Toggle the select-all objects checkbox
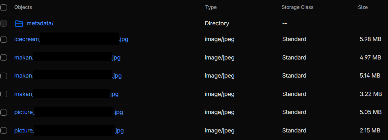The image size is (388, 140). coord(4,7)
